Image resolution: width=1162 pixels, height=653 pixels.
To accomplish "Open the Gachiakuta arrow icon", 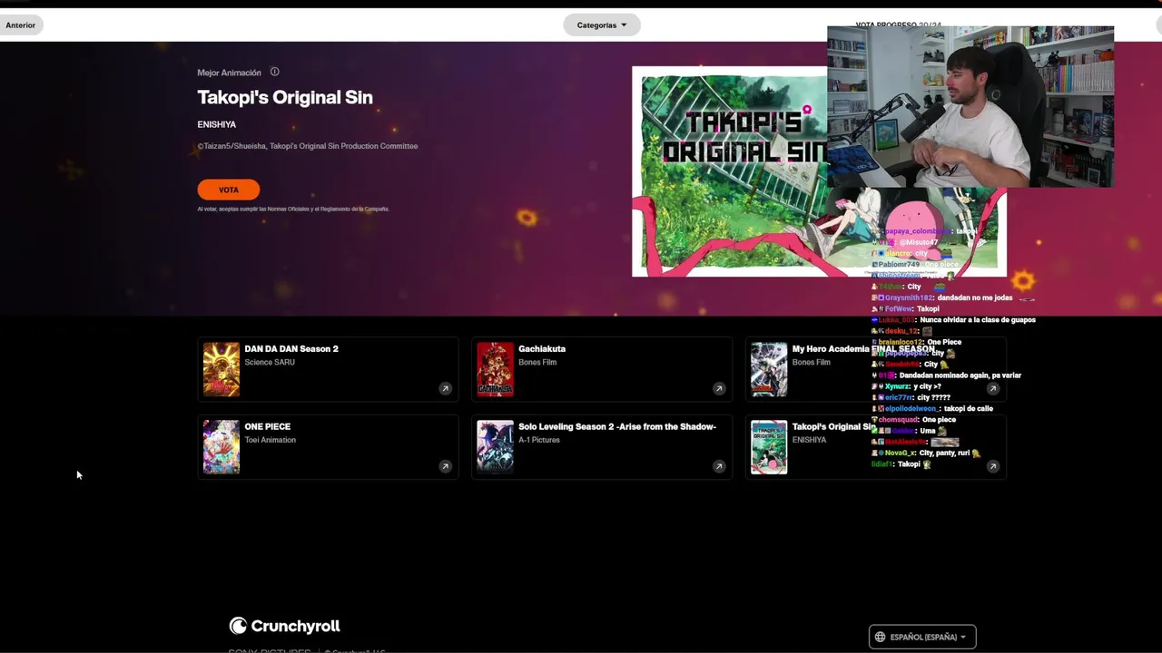I will point(719,388).
